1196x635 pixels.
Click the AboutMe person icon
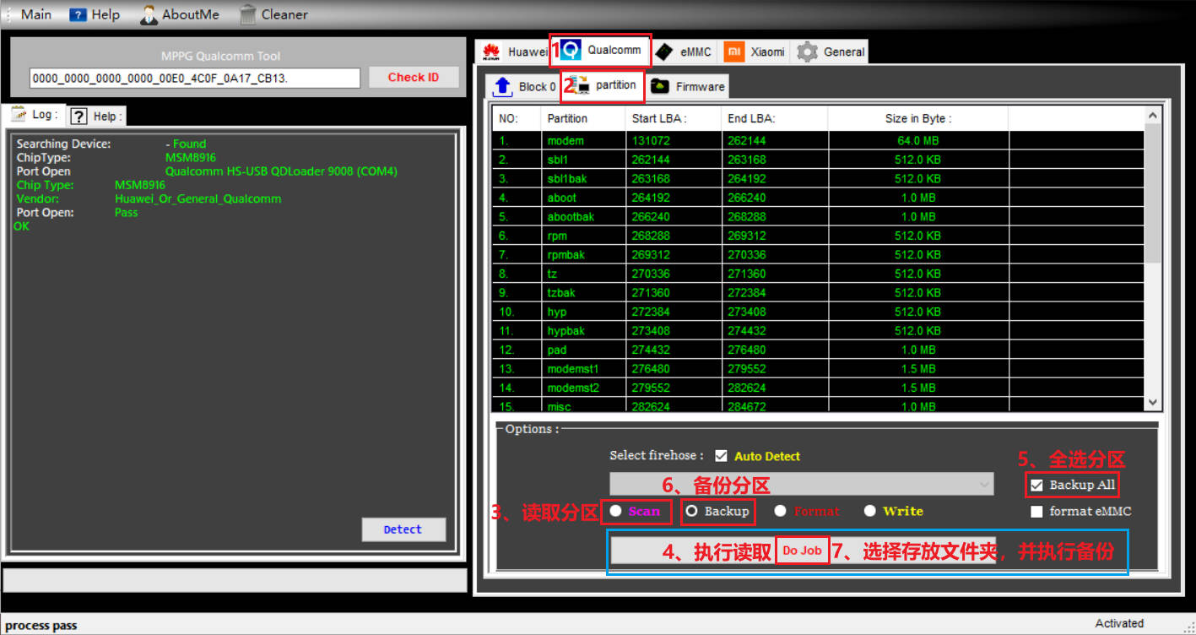(x=149, y=14)
